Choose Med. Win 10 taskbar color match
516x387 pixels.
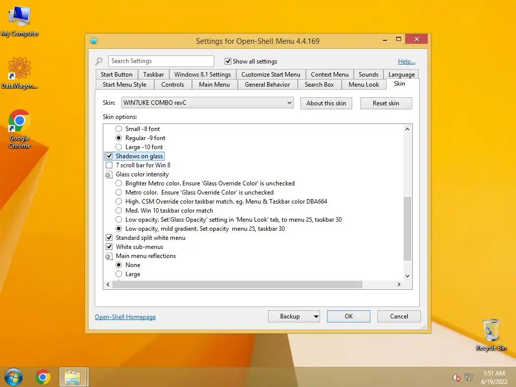[x=119, y=211]
